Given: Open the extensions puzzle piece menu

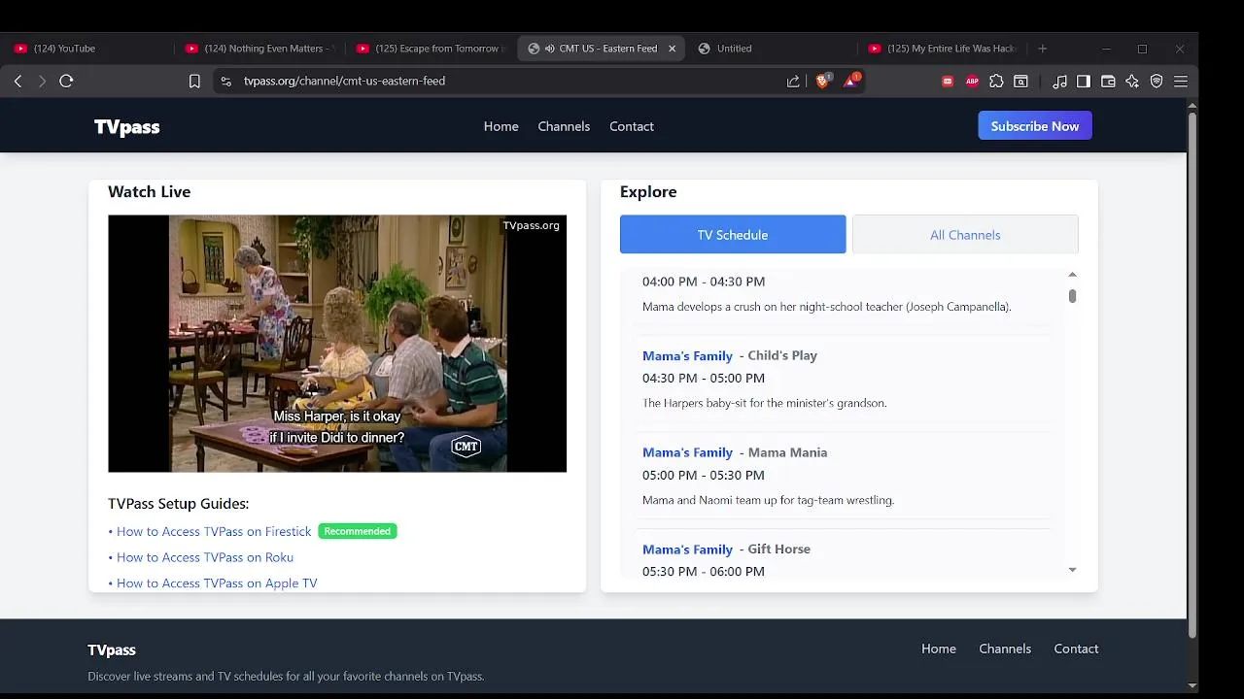Looking at the screenshot, I should pyautogui.click(x=996, y=82).
